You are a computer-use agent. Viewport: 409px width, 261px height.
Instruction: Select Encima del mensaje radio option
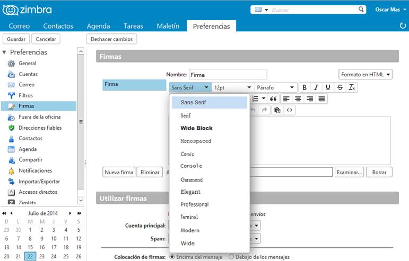pos(172,257)
